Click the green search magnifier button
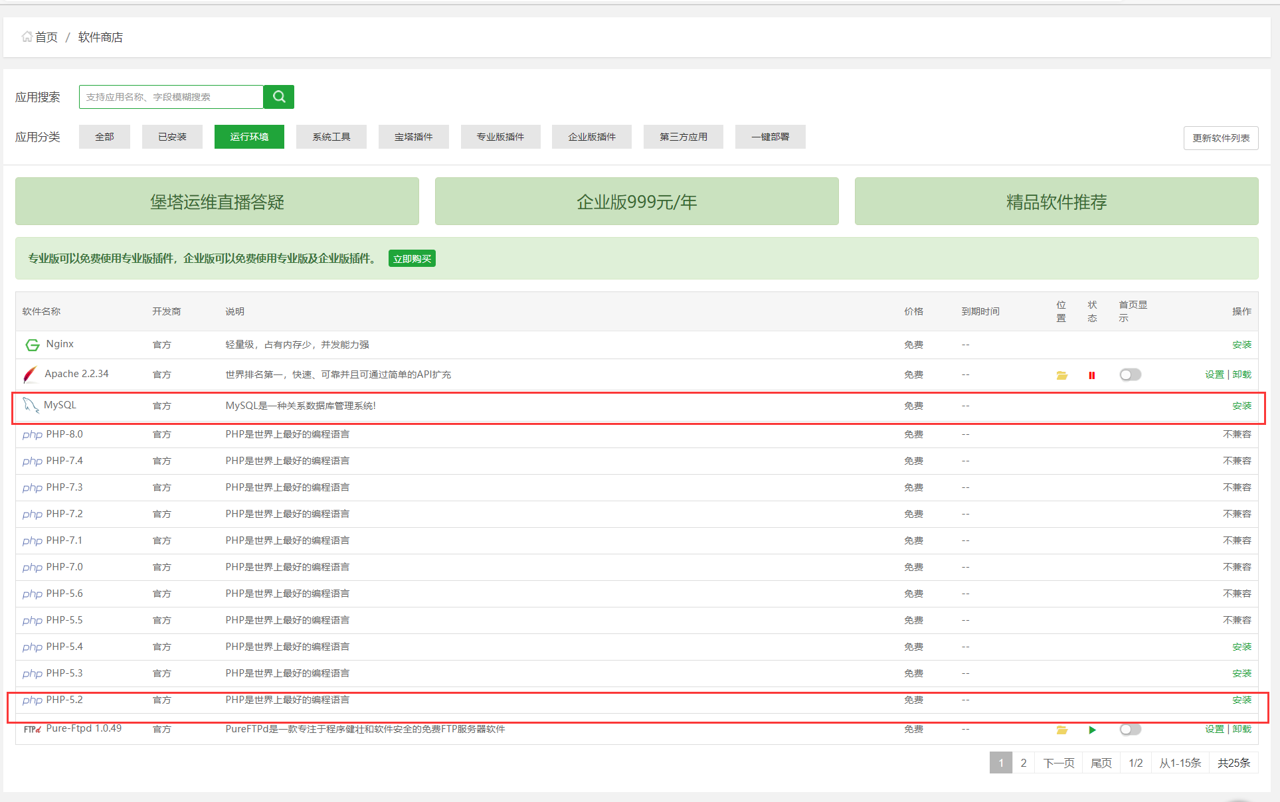This screenshot has width=1280, height=802. 279,97
